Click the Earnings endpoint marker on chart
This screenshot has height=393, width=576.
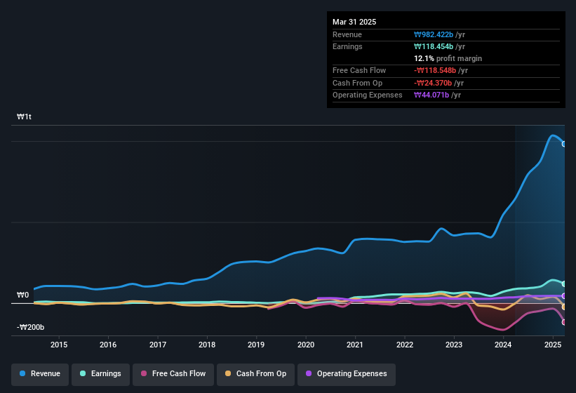coord(564,284)
